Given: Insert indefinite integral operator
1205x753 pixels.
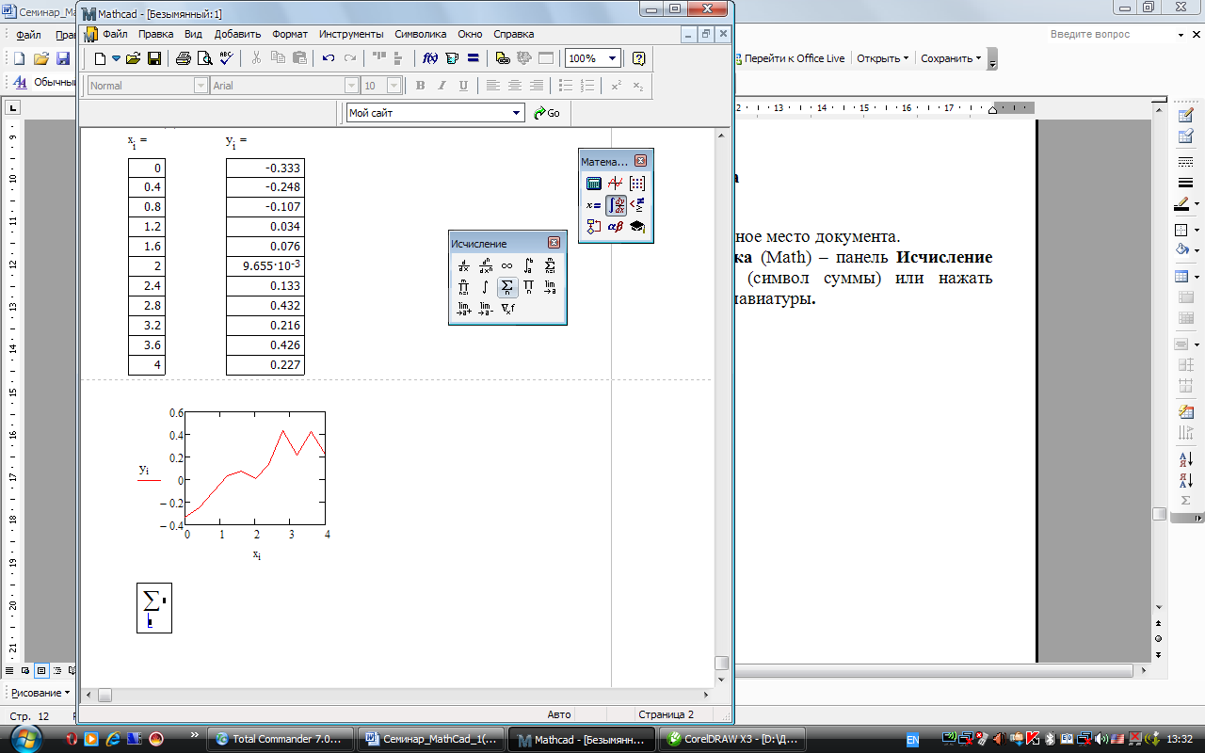Looking at the screenshot, I should coord(486,287).
